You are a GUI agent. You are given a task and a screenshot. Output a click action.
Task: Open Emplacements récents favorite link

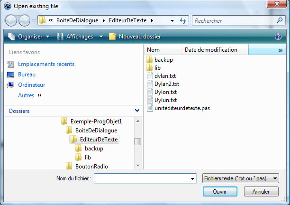click(46, 64)
